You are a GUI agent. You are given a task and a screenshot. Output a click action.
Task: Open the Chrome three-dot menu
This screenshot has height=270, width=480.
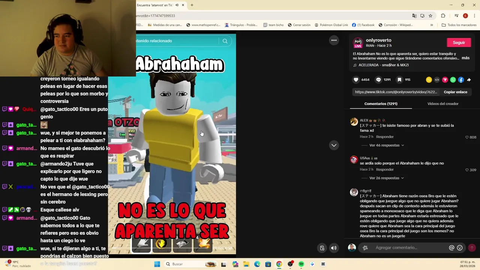[x=474, y=16]
